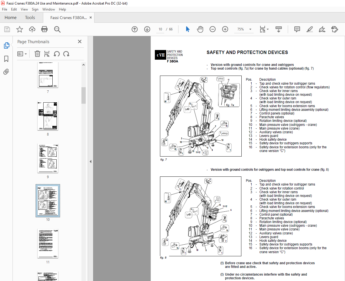Open the Window menu
345x281 pixels.
pyautogui.click(x=49, y=9)
